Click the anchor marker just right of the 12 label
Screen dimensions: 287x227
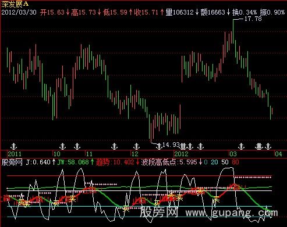137,146
